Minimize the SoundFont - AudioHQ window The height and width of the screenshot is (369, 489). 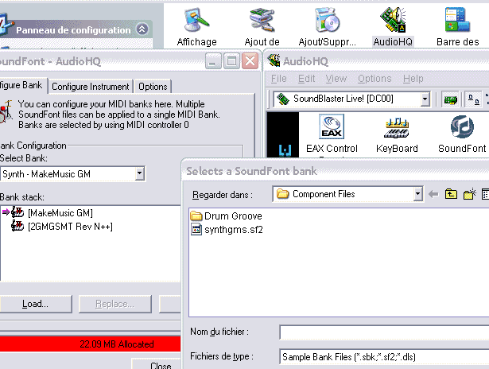coord(213,60)
